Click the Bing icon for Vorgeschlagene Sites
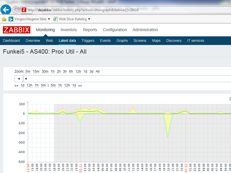Screen dimensions: 231x173 coord(11,19)
